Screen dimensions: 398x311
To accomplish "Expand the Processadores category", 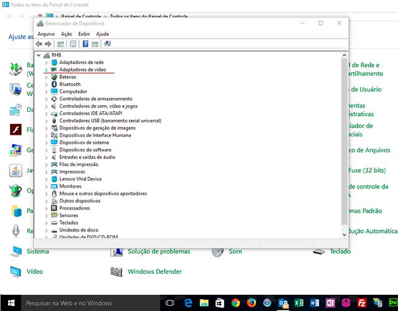I will pyautogui.click(x=47, y=208).
